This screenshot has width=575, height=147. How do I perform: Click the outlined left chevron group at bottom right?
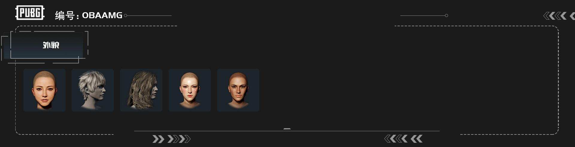(x=396, y=139)
